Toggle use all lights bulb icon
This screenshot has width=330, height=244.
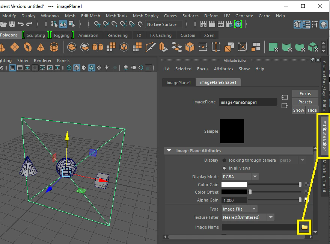coord(107,68)
